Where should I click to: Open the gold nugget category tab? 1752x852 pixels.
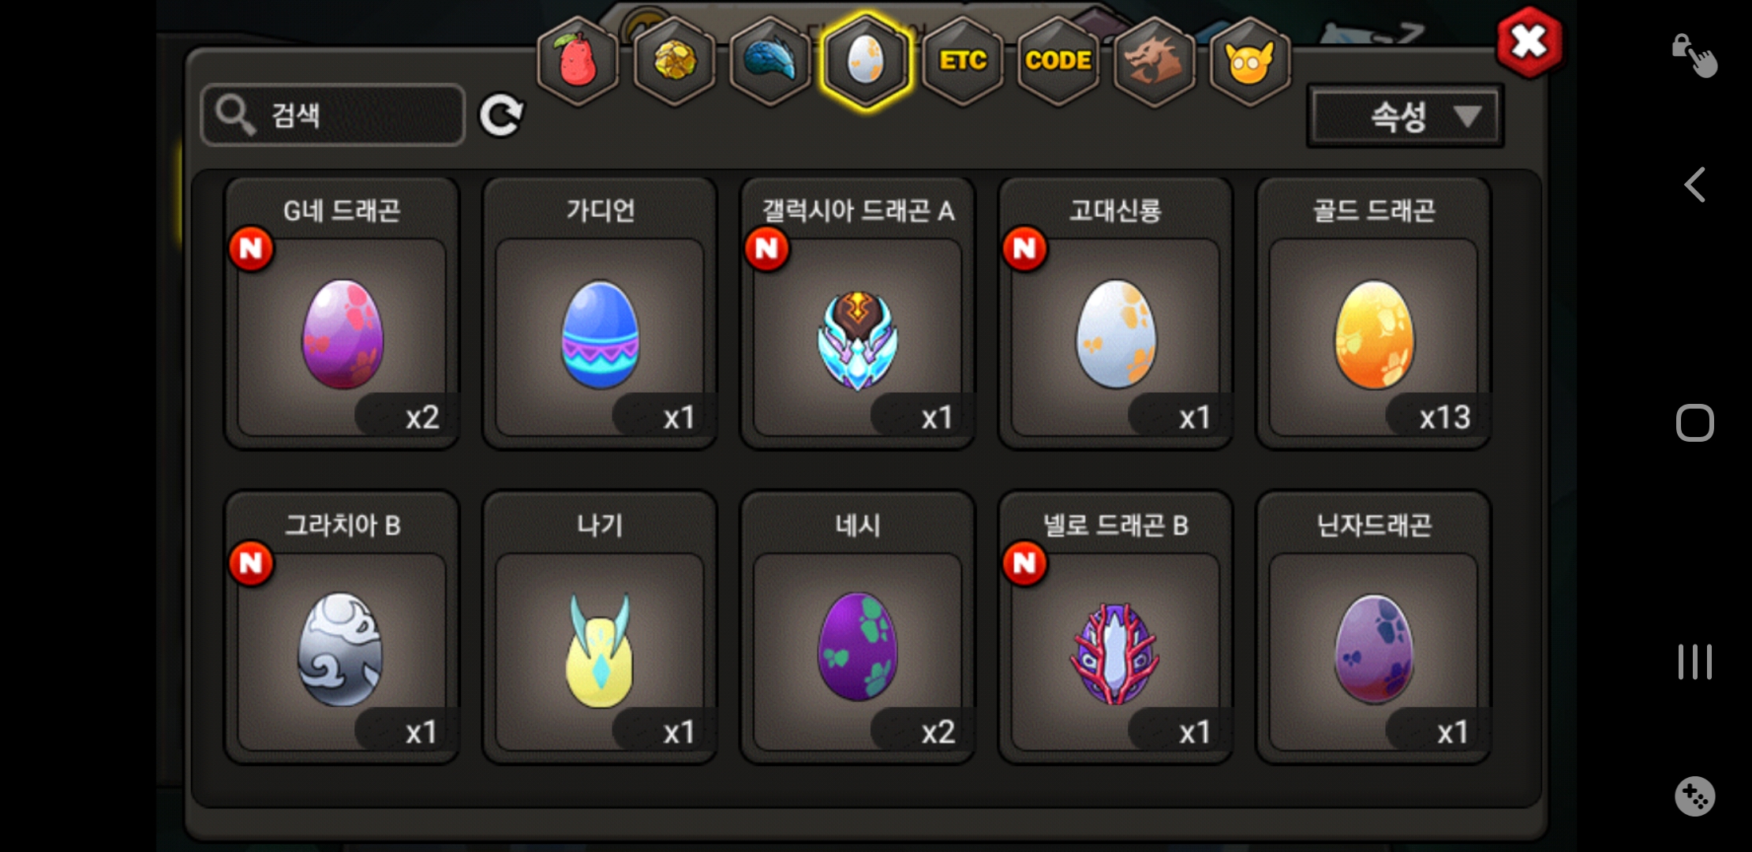(x=675, y=61)
